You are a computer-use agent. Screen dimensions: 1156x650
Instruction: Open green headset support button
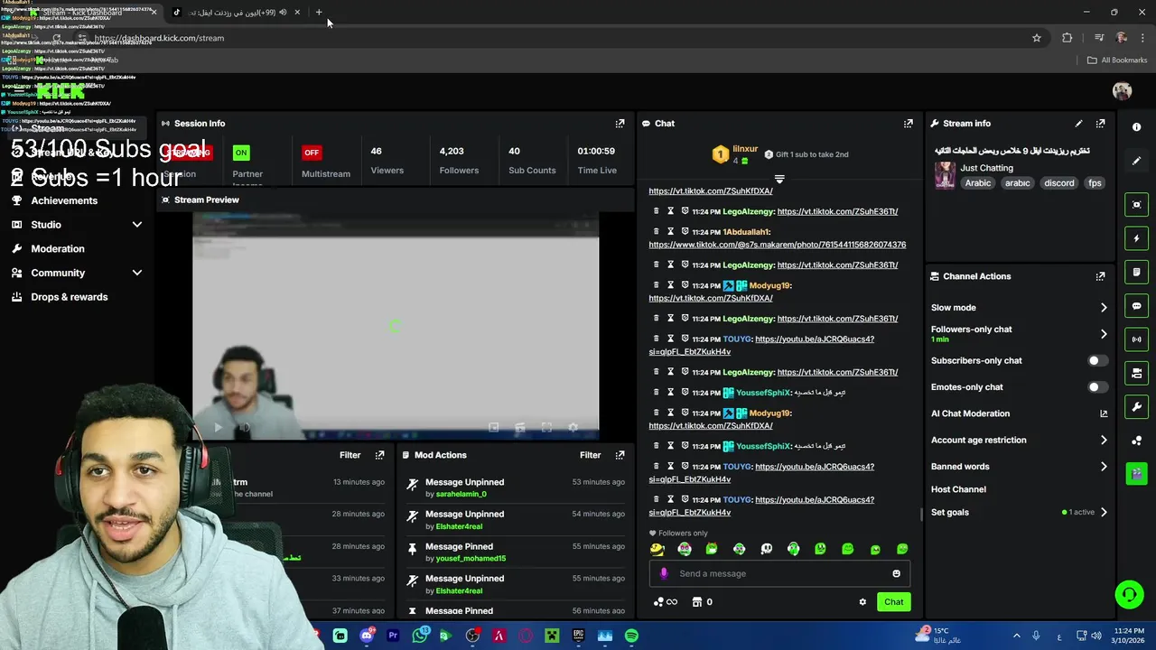click(x=1129, y=594)
